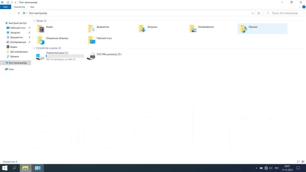Click the C: drive free space bar
The width and height of the screenshot is (306, 172).
coord(65,56)
